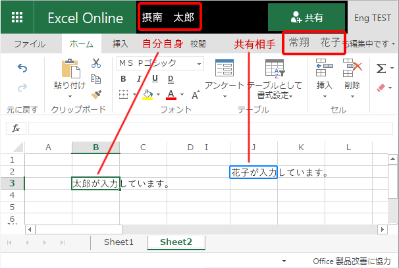This screenshot has width=399, height=268.
Task: Switch to the Sheet1 tab
Action: (x=119, y=242)
